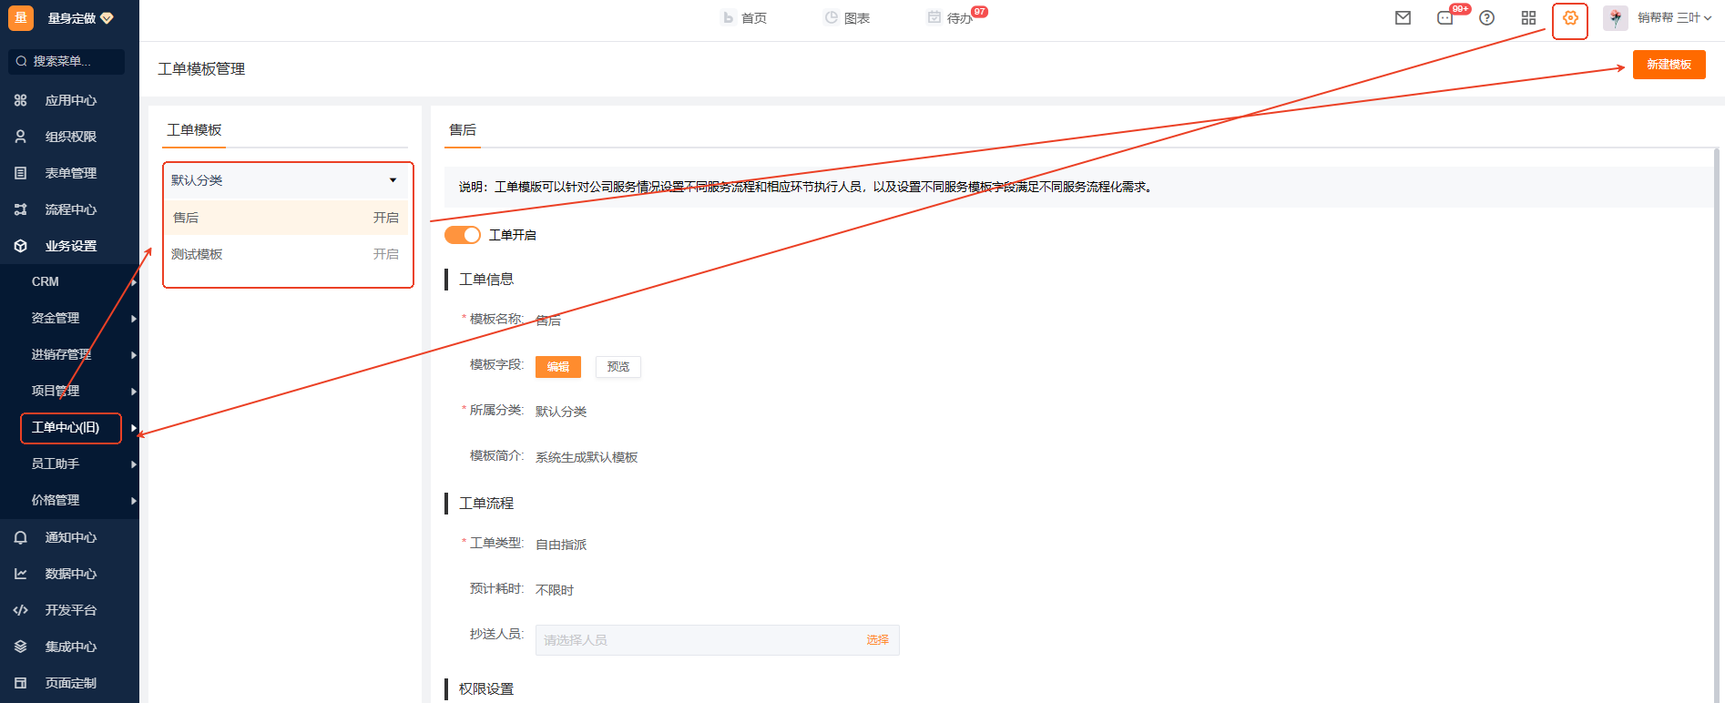Click the 不限时 预计耗时 value
This screenshot has height=703, width=1725.
point(555,590)
